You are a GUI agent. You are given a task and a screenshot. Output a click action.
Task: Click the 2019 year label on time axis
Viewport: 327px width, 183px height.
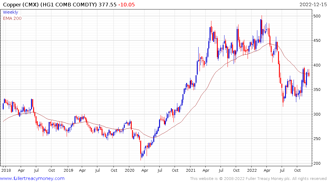coord(68,170)
